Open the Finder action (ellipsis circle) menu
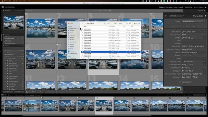Viewport: 208px width, 117px height. click(x=121, y=23)
